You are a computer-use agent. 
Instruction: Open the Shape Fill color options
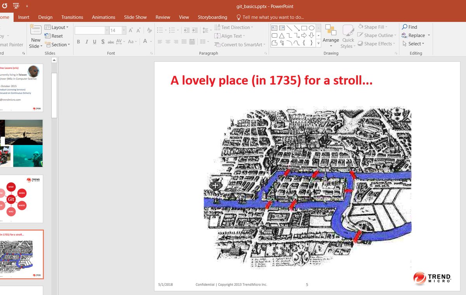click(x=372, y=27)
